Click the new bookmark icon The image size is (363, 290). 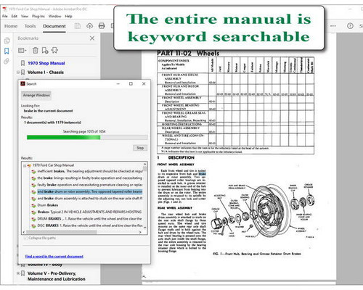click(x=45, y=50)
